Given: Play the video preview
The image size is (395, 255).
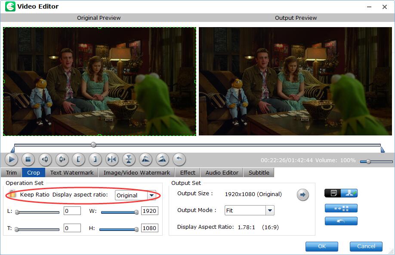Looking at the screenshot, I should [x=11, y=160].
